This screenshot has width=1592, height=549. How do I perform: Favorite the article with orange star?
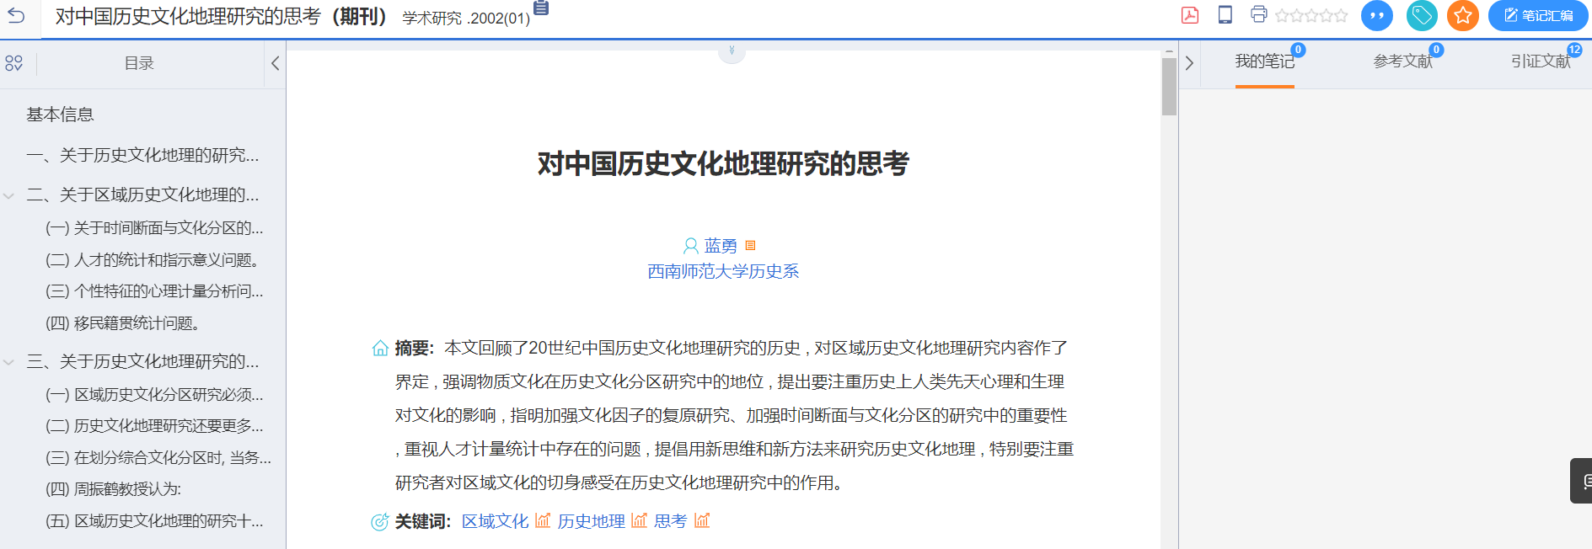(1463, 15)
